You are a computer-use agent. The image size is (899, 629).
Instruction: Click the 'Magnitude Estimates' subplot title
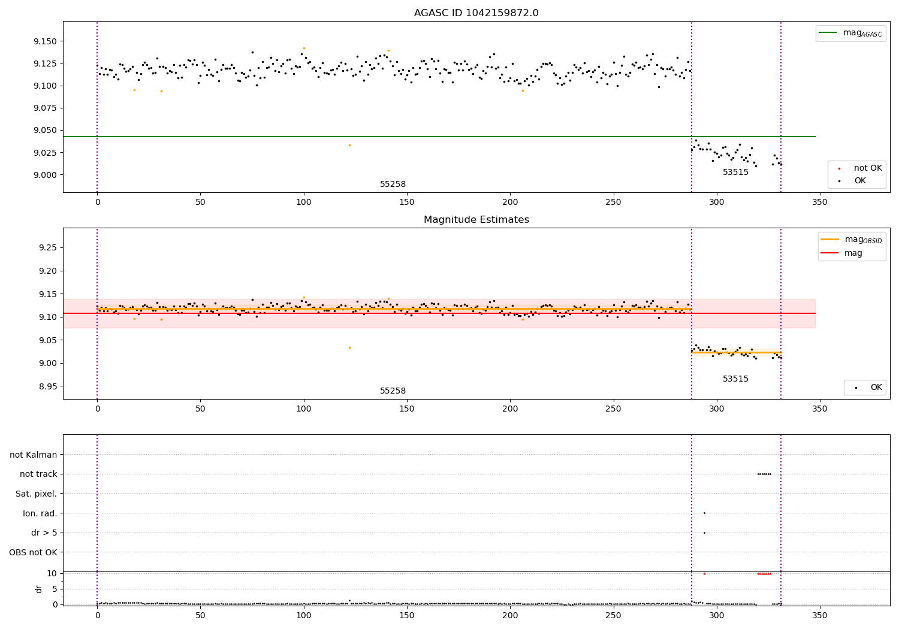point(476,220)
